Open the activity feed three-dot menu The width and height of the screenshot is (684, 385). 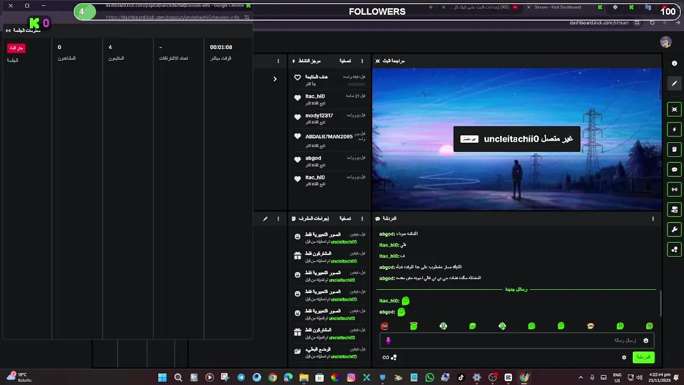[x=362, y=61]
